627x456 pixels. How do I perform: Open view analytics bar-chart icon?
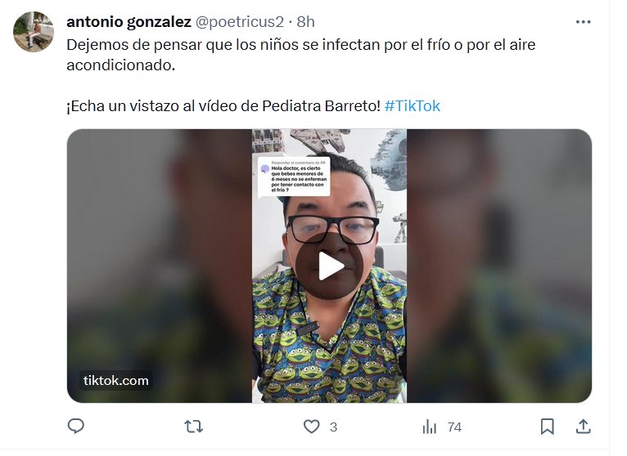pyautogui.click(x=430, y=427)
